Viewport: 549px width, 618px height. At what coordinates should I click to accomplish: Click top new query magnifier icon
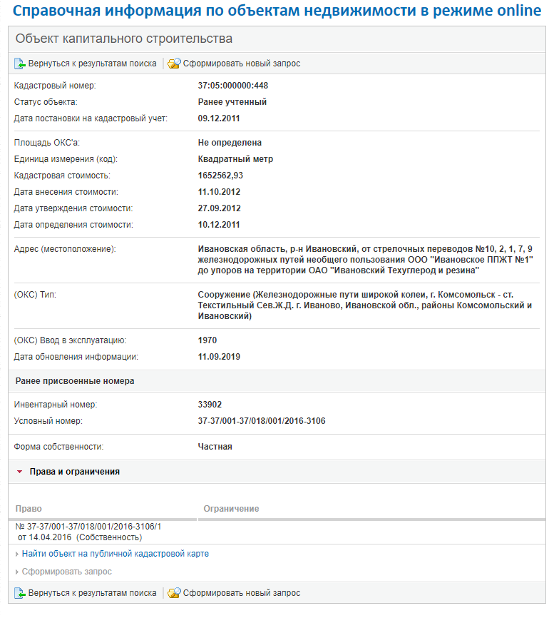tap(174, 64)
